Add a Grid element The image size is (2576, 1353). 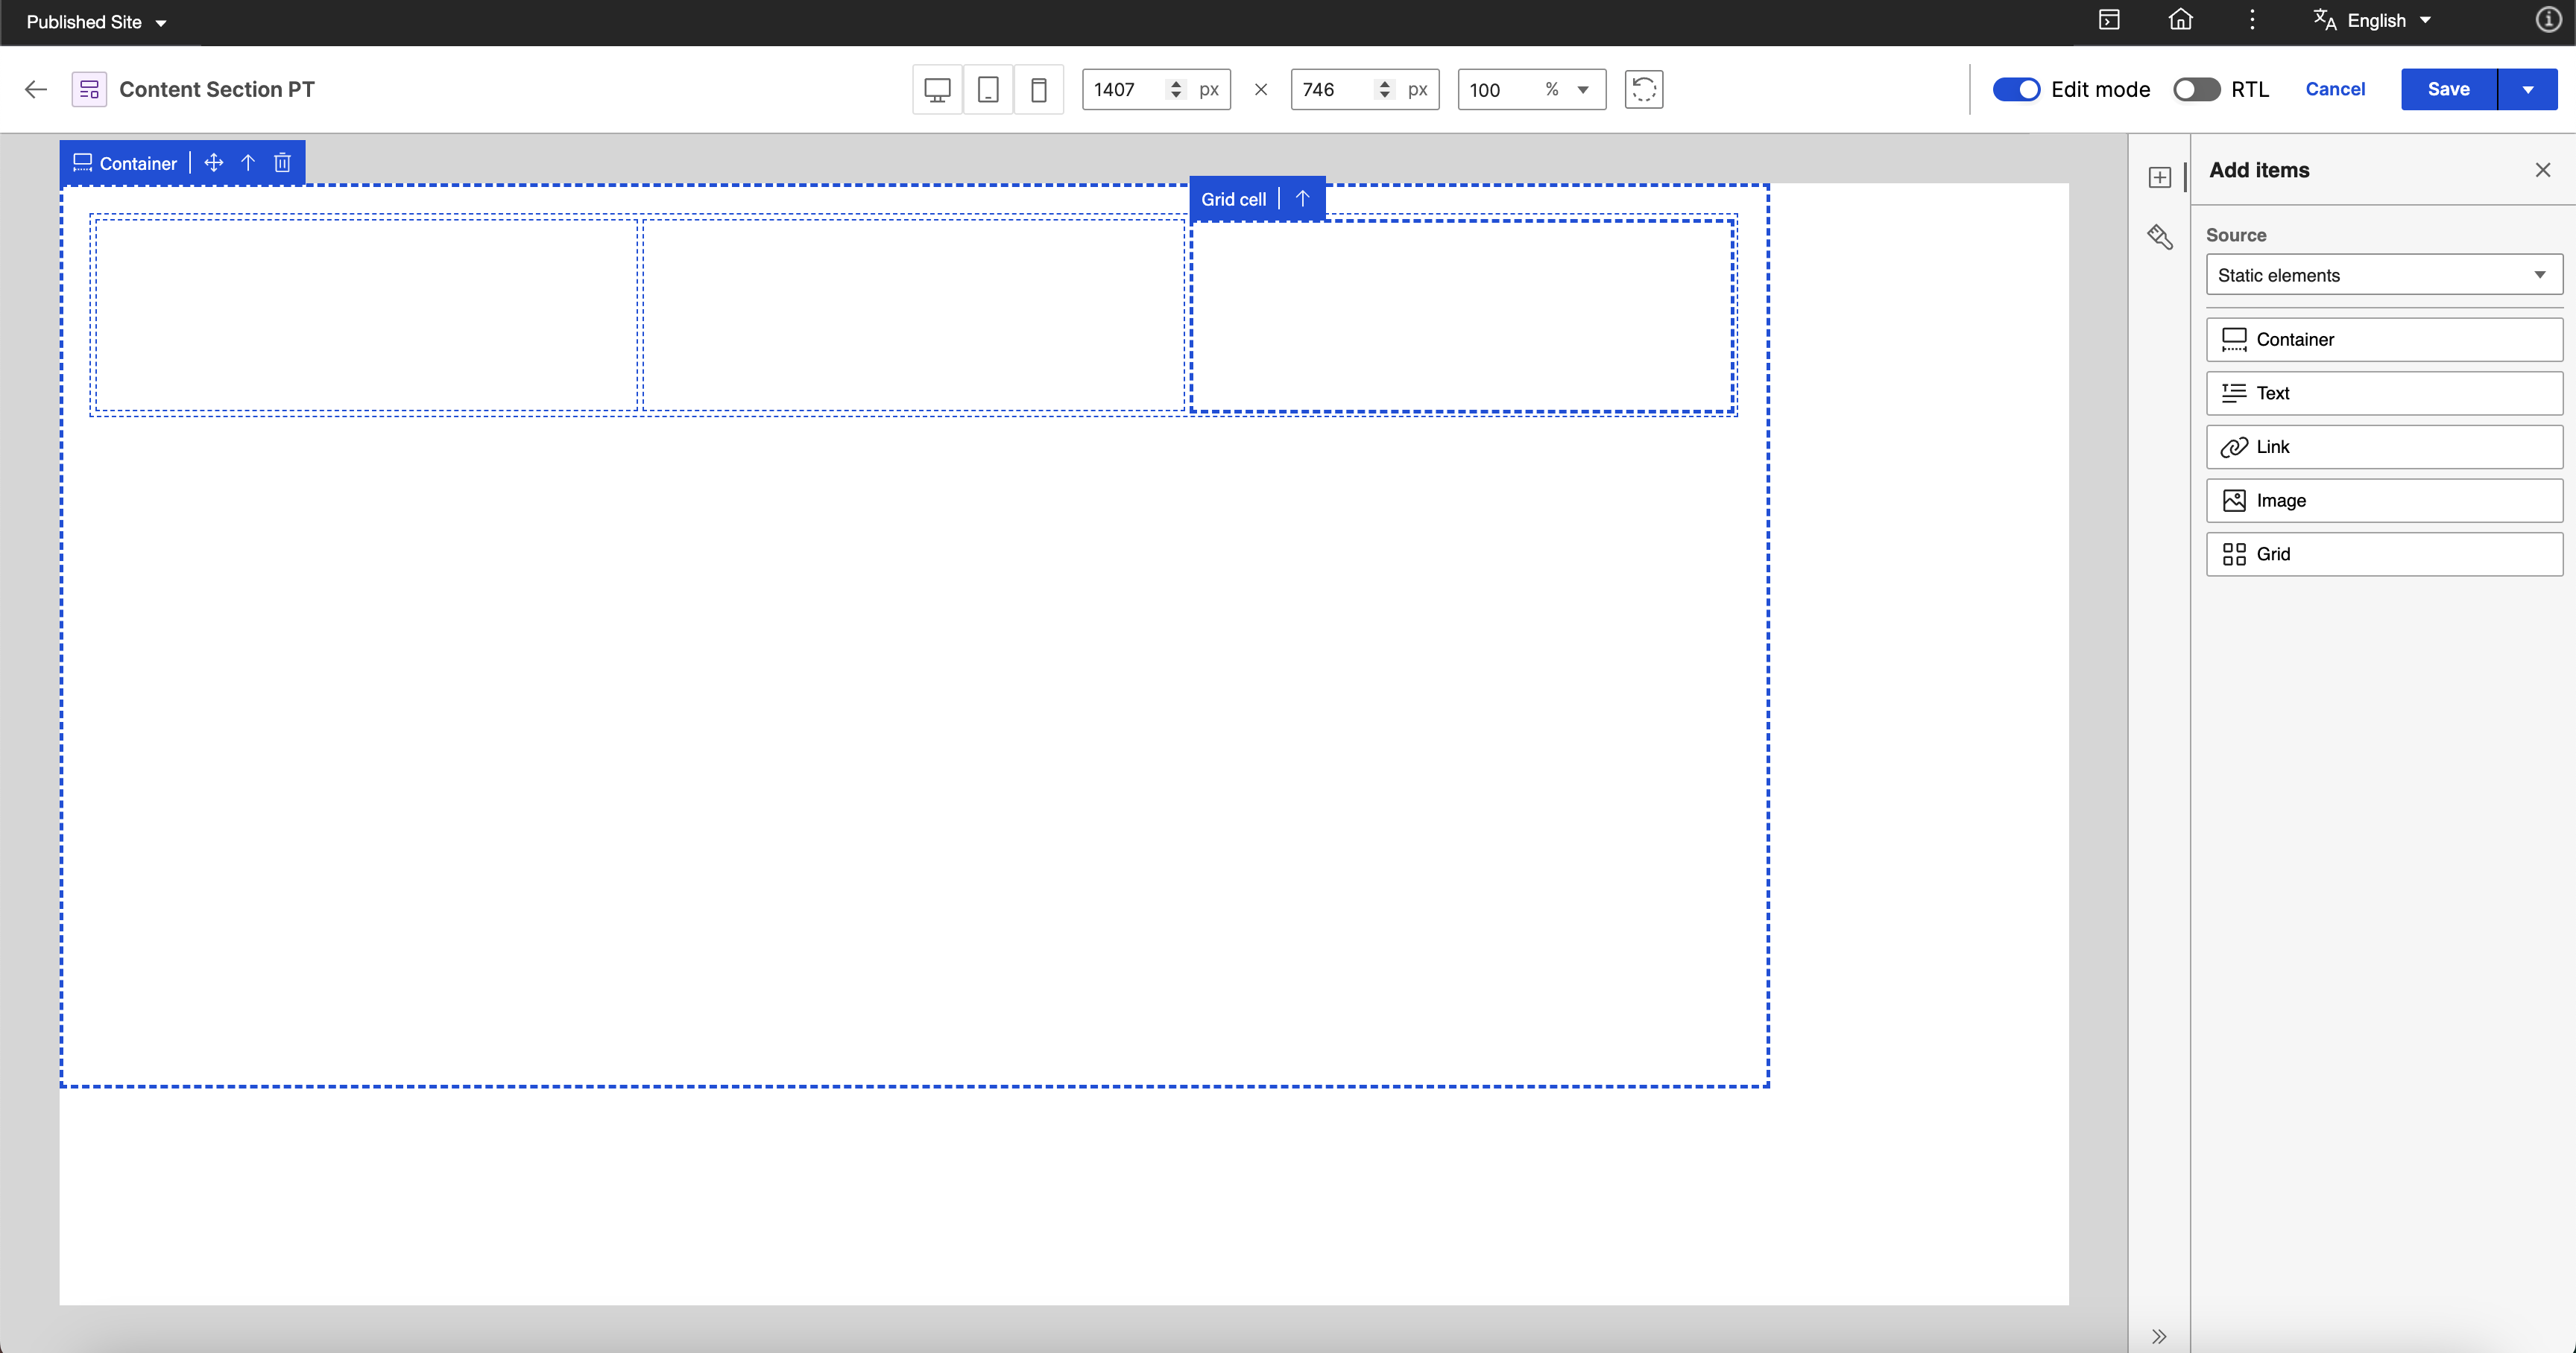(x=2383, y=554)
